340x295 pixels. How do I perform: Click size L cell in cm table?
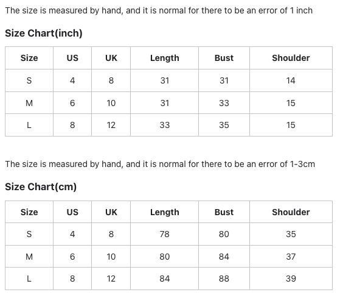[x=29, y=279]
